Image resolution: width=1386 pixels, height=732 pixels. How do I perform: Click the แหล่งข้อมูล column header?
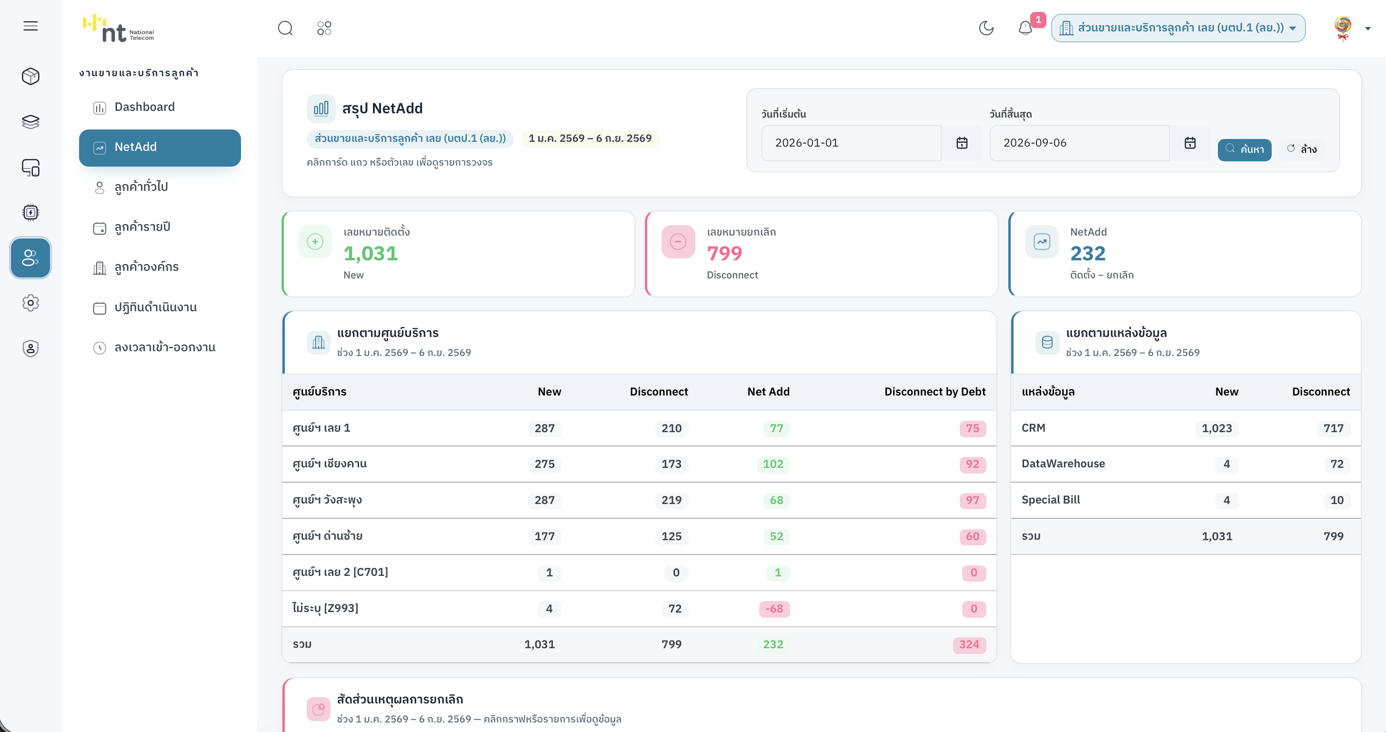pyautogui.click(x=1048, y=392)
